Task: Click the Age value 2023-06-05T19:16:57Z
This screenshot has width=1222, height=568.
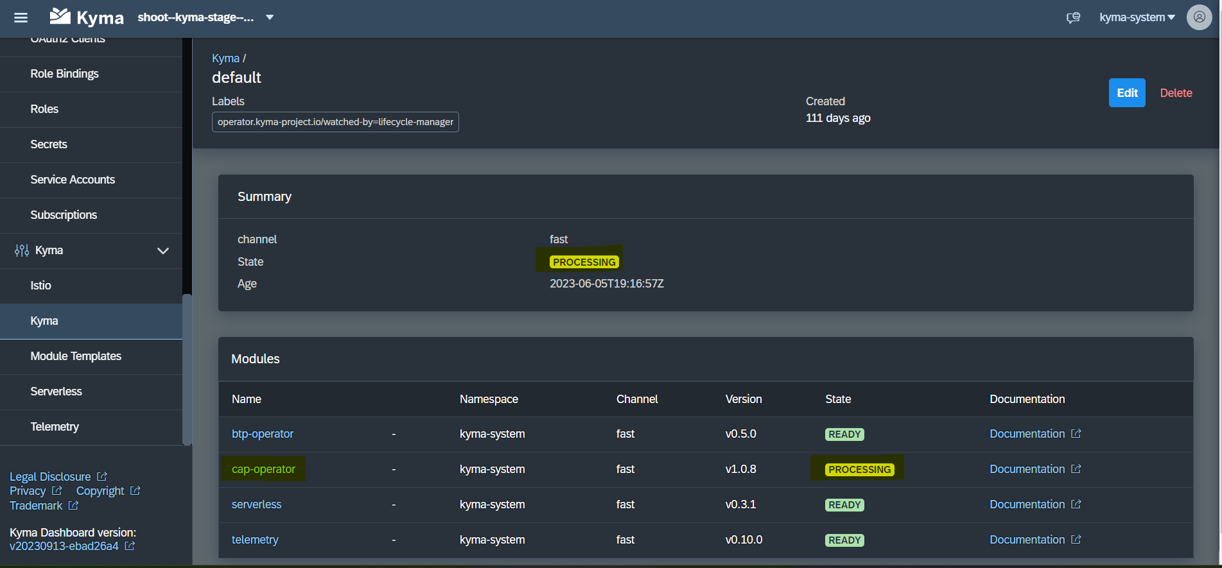Action: (x=607, y=284)
